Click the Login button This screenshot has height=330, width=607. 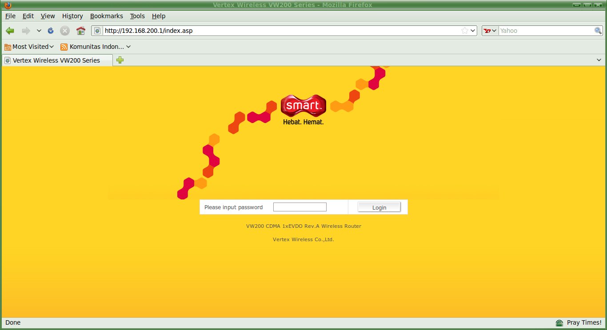[x=379, y=207]
